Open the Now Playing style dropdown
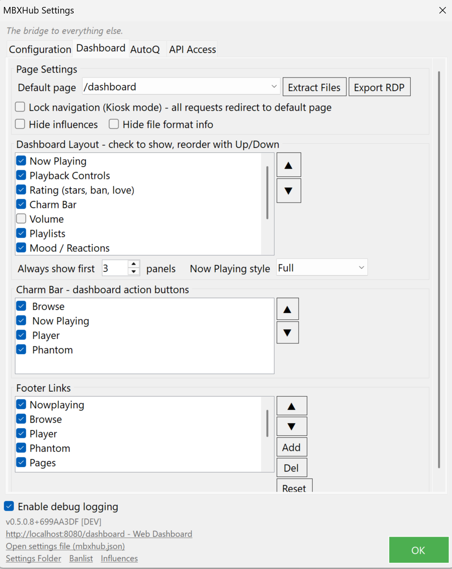 pos(361,267)
